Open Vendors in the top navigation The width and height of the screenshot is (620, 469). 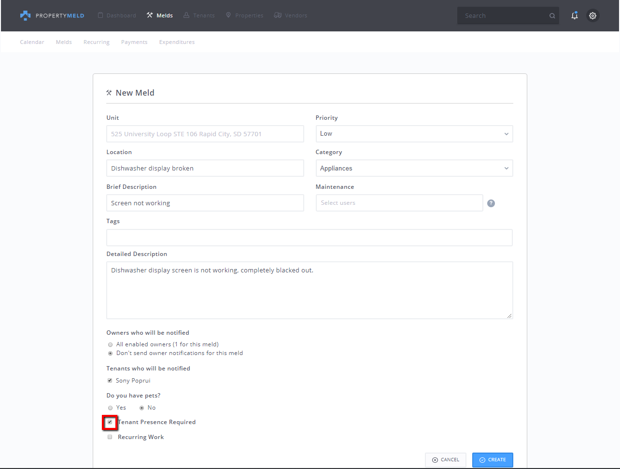point(291,15)
